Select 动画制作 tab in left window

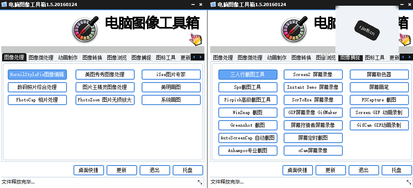point(68,58)
